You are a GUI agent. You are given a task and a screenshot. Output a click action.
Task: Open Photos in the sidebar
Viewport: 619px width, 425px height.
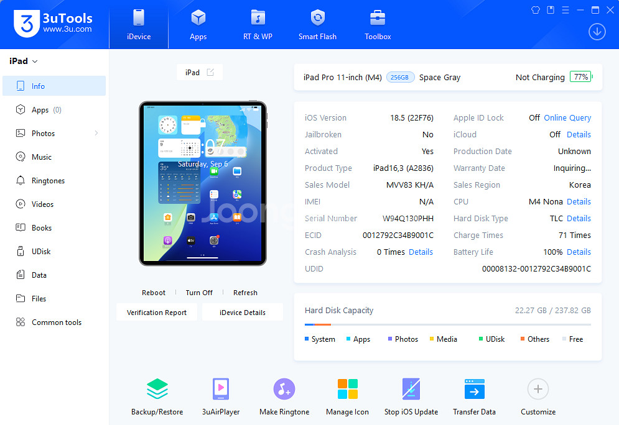point(54,133)
